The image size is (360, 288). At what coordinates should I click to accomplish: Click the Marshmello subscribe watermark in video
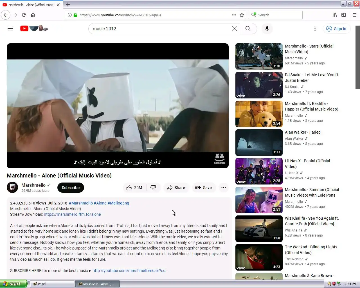(x=220, y=159)
